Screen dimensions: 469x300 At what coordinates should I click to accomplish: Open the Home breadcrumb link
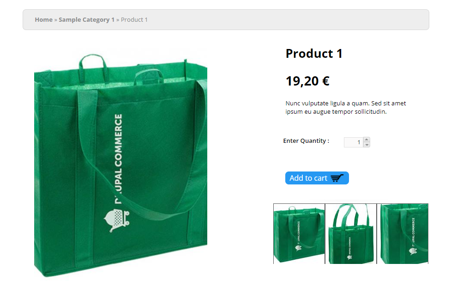[x=44, y=20]
